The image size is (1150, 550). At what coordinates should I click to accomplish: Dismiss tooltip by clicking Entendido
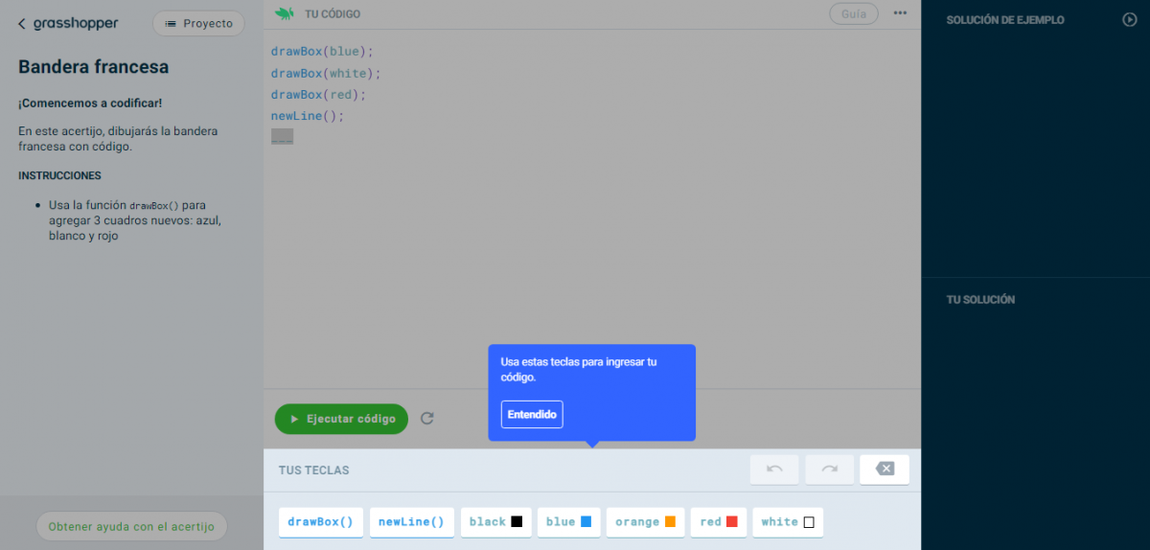click(x=532, y=414)
